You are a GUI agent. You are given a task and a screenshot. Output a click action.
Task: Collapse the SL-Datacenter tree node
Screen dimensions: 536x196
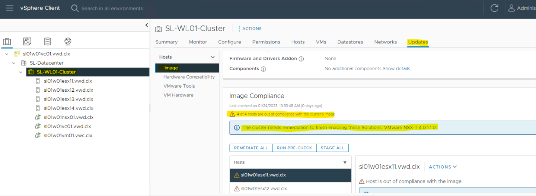(x=14, y=63)
